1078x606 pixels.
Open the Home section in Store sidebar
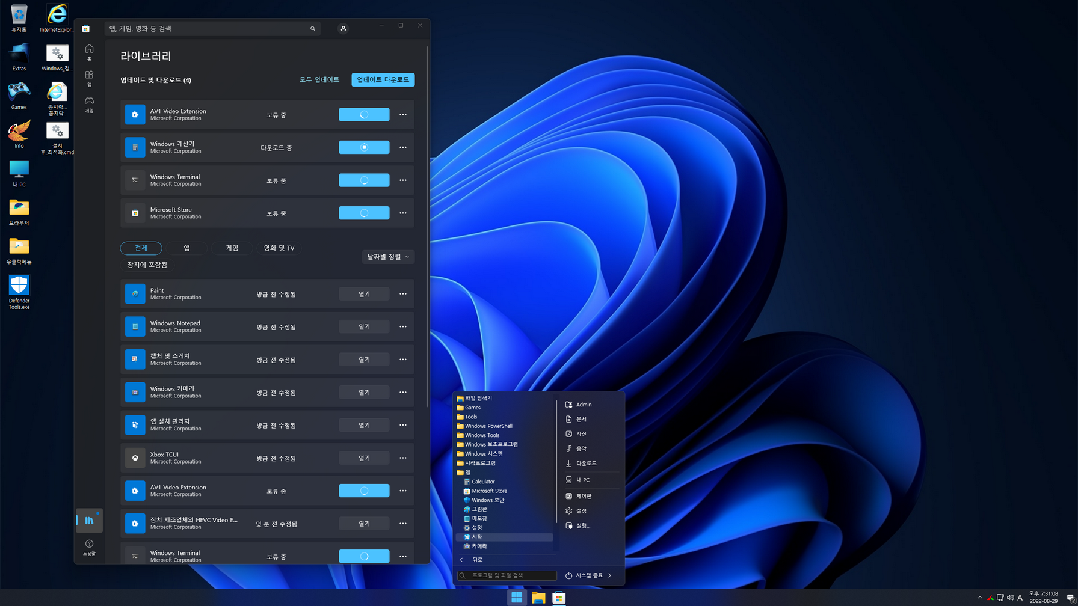coord(89,52)
